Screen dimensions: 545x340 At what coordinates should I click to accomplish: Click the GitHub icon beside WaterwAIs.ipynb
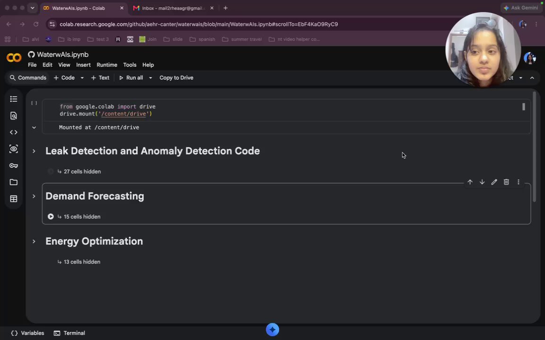31,54
